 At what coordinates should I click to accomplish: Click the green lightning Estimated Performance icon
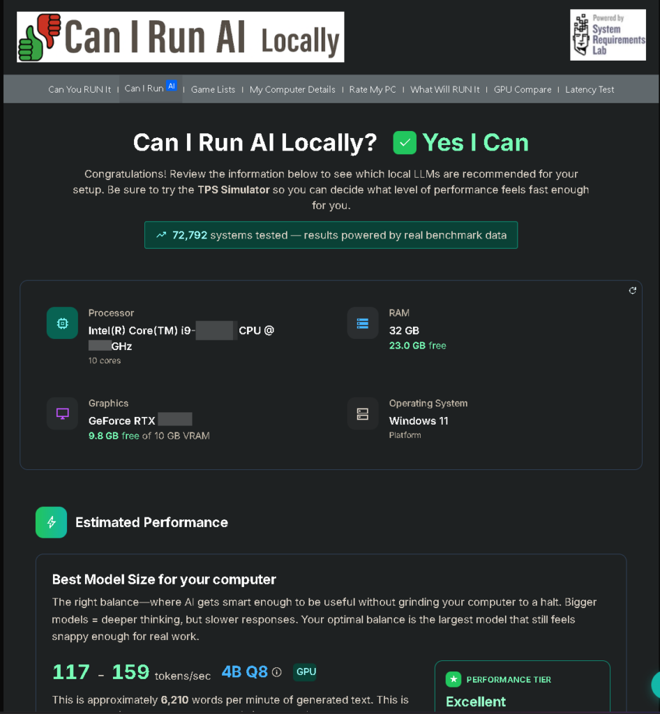pyautogui.click(x=51, y=522)
